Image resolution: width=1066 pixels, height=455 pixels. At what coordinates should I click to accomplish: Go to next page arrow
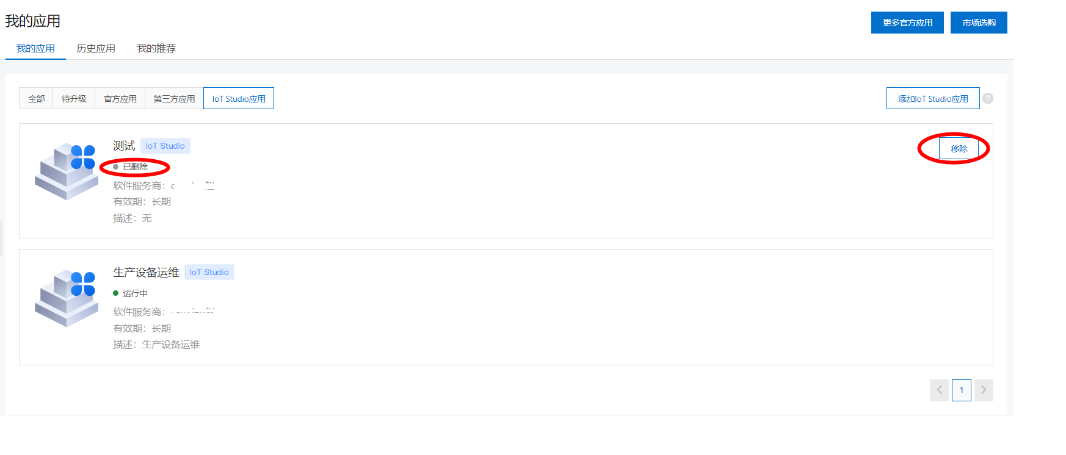[984, 390]
